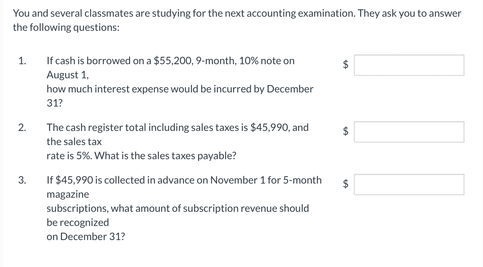Image resolution: width=483 pixels, height=267 pixels.
Task: Click the "how much interest expense" line
Action: [180, 89]
